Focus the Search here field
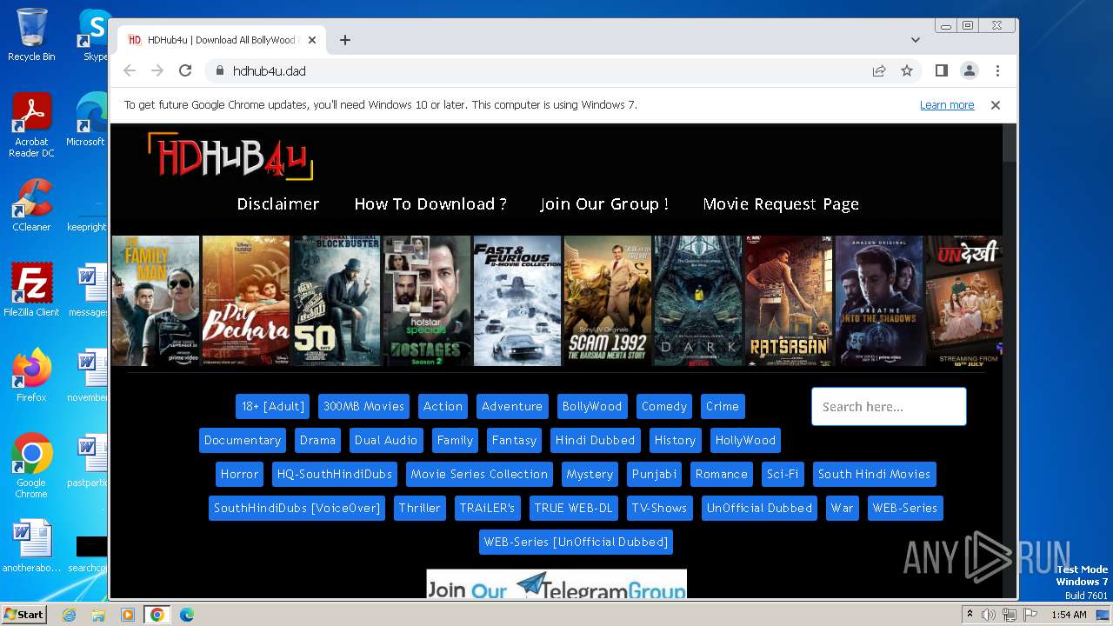Screen dimensions: 1113x626 click(889, 407)
